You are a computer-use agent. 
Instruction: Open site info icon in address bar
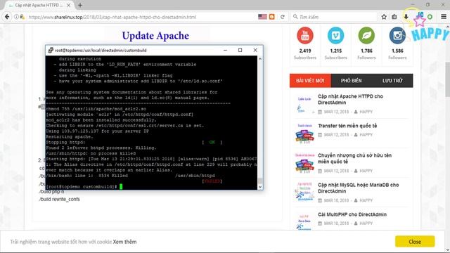(16, 17)
